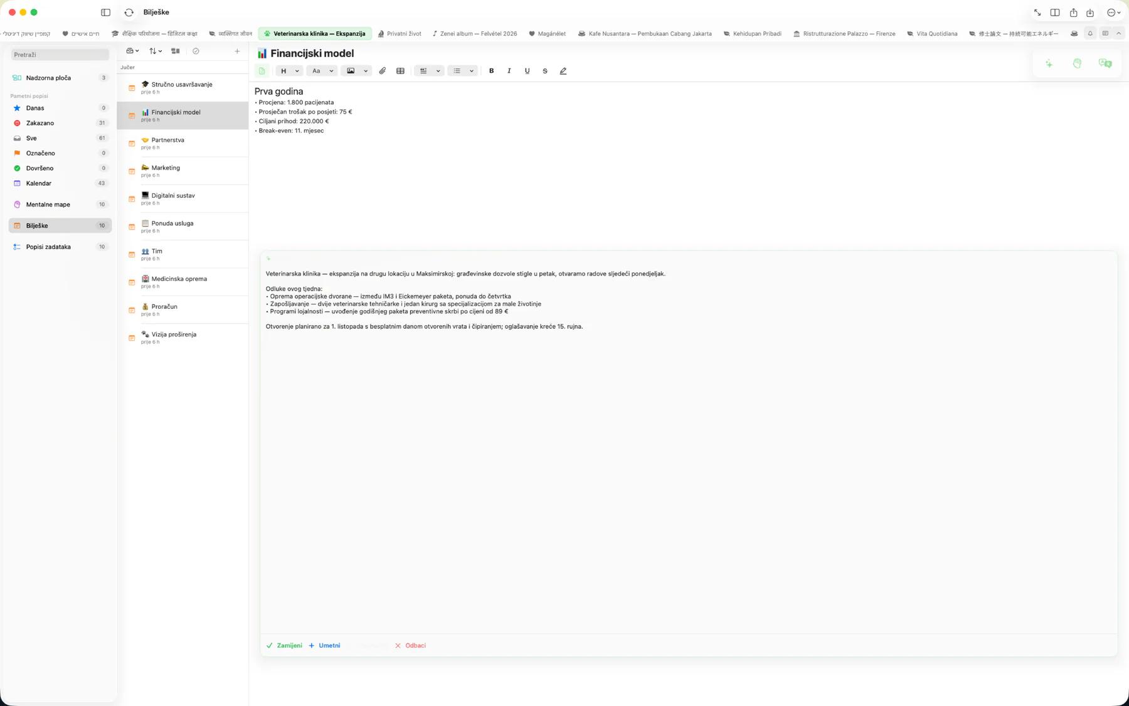Toggle the sidebar visibility icon
Image resolution: width=1129 pixels, height=706 pixels.
pos(105,13)
